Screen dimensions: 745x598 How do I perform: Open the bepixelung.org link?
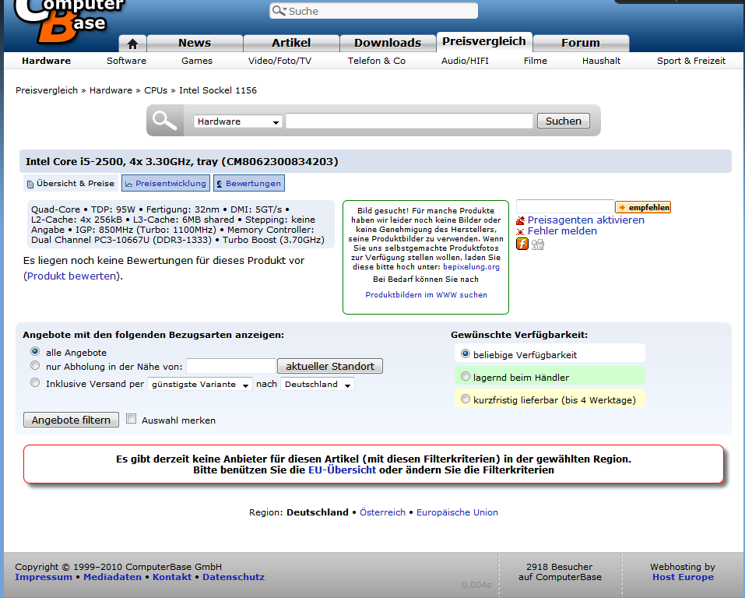(x=471, y=266)
